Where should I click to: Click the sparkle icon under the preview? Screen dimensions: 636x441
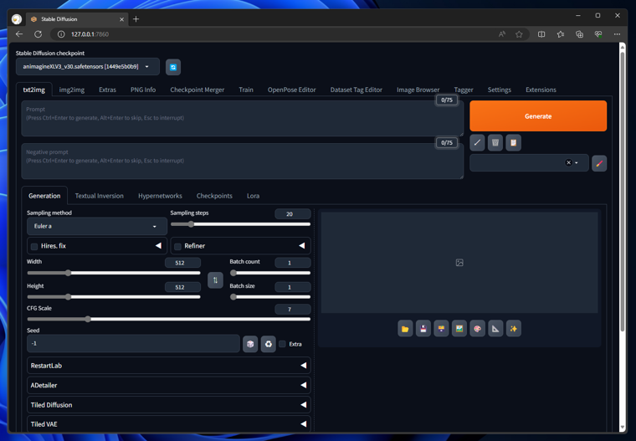click(x=514, y=329)
